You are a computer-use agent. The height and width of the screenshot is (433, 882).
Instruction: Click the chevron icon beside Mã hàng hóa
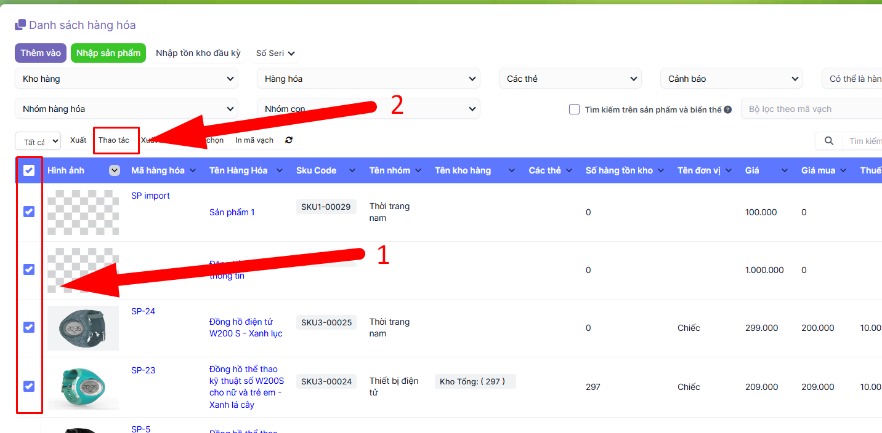click(193, 170)
